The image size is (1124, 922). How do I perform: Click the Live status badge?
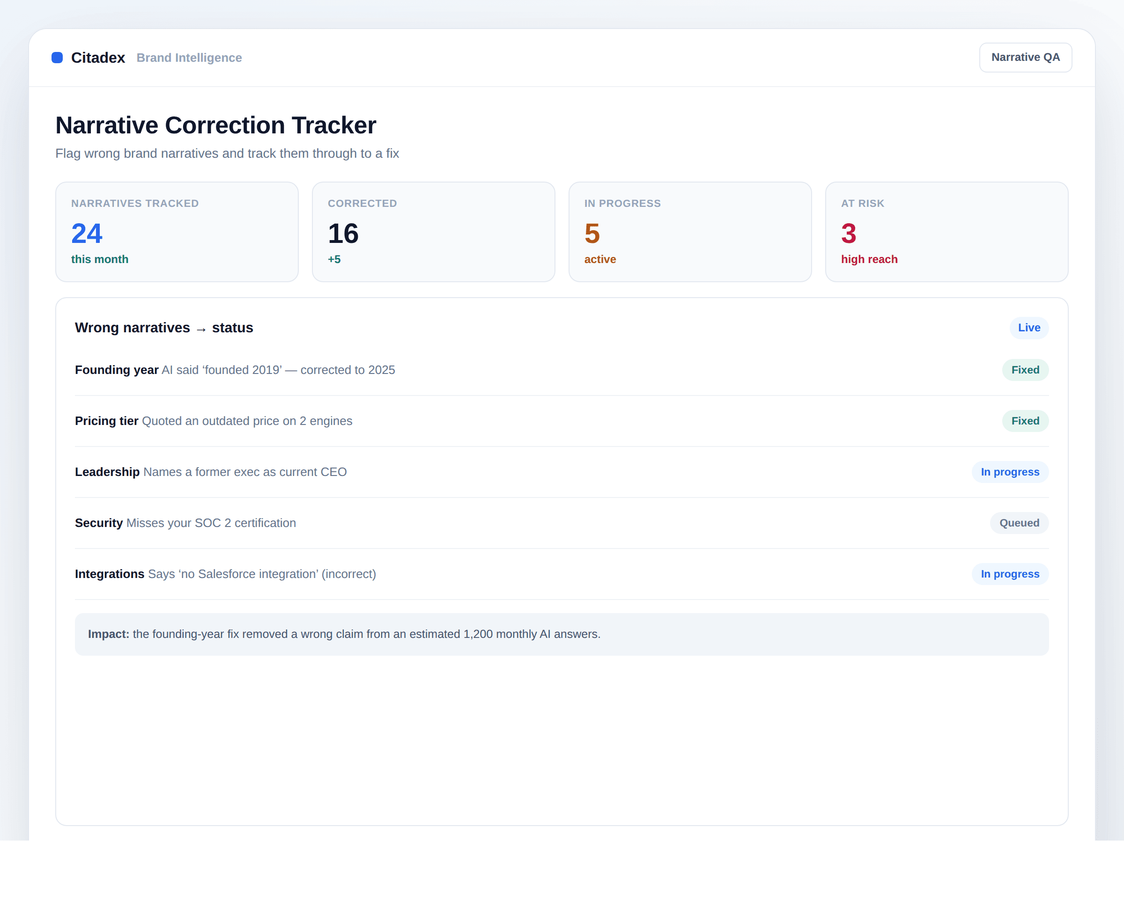pos(1029,328)
